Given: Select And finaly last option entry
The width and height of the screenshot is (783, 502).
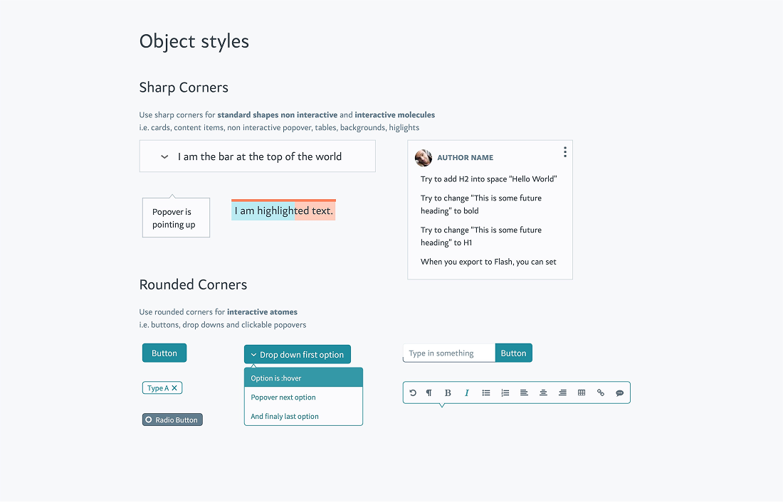Looking at the screenshot, I should coord(283,416).
